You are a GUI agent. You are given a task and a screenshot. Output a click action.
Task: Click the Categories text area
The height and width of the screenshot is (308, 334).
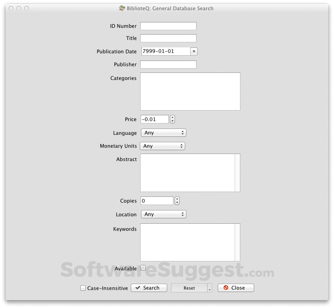coord(190,91)
